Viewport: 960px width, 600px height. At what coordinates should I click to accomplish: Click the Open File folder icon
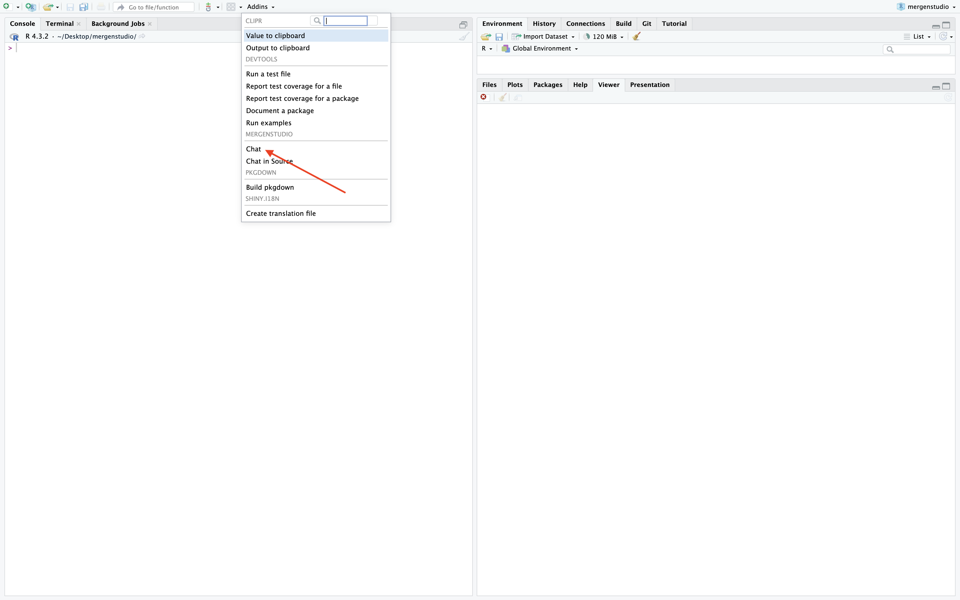pos(48,7)
